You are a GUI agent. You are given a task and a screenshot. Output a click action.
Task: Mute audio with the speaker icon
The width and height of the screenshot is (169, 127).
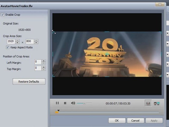[x=73, y=103]
